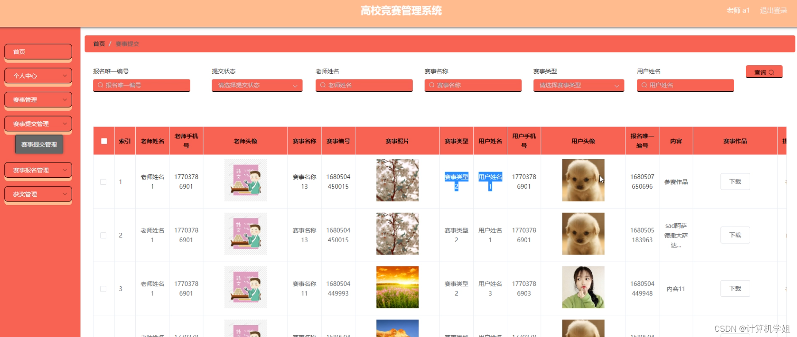Open teacher avatar thumbnail in row 1
This screenshot has height=337, width=797.
click(x=245, y=180)
